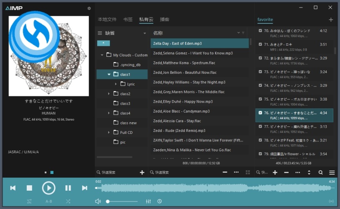Expand the class4 folder arrow
The image size is (340, 209).
pyautogui.click(x=109, y=113)
